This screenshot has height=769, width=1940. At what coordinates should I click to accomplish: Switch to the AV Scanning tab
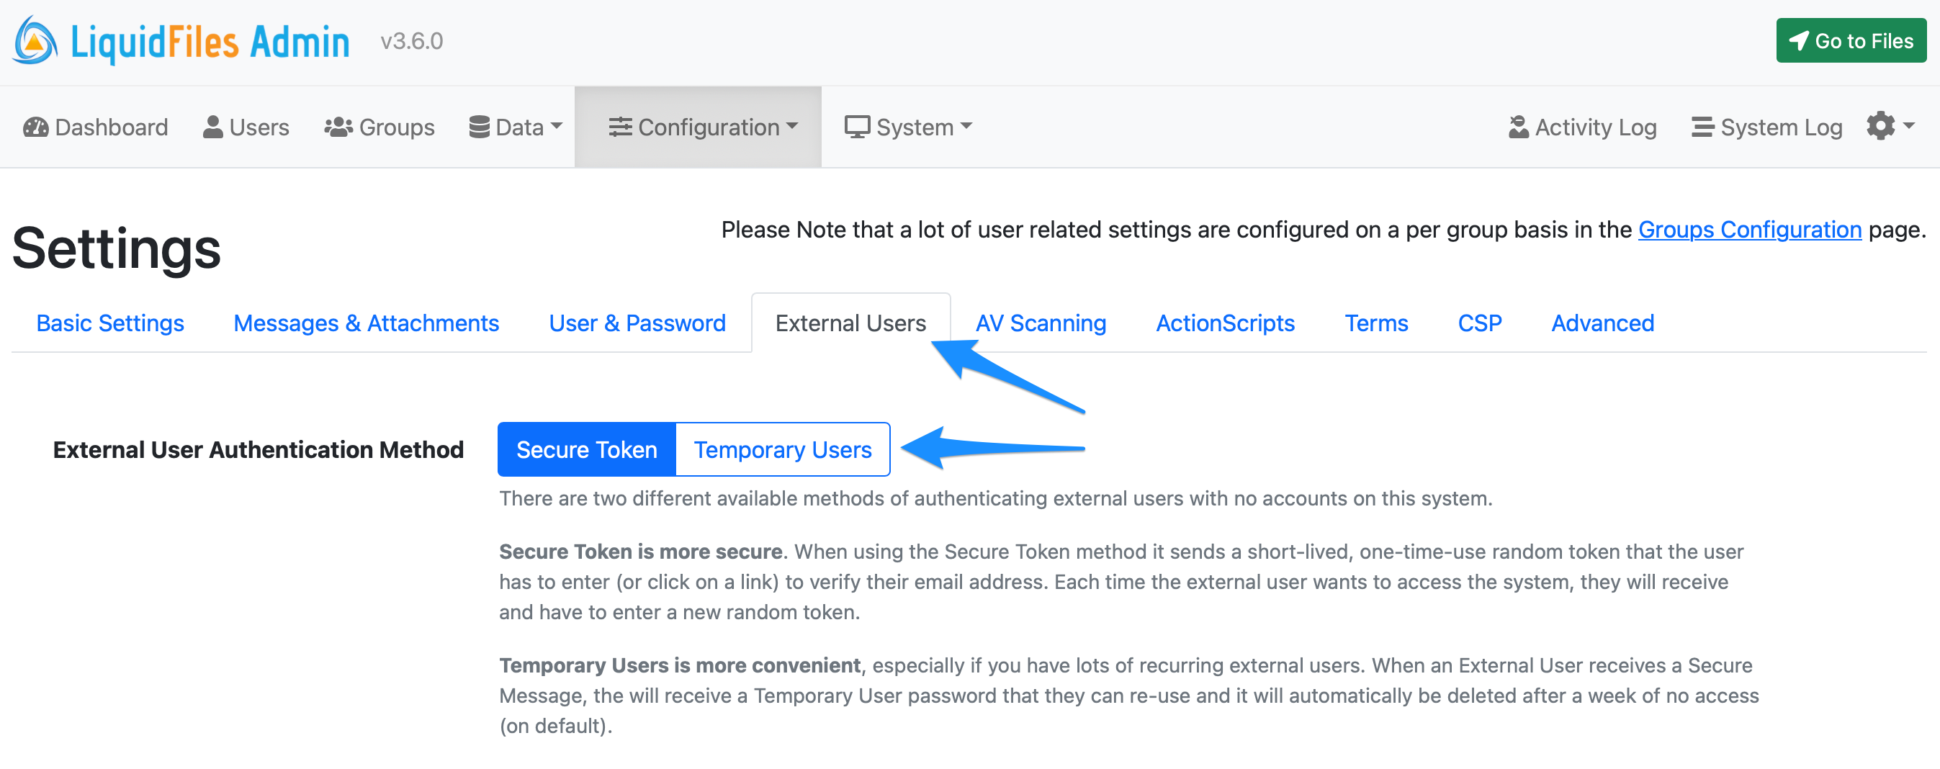pyautogui.click(x=1041, y=323)
